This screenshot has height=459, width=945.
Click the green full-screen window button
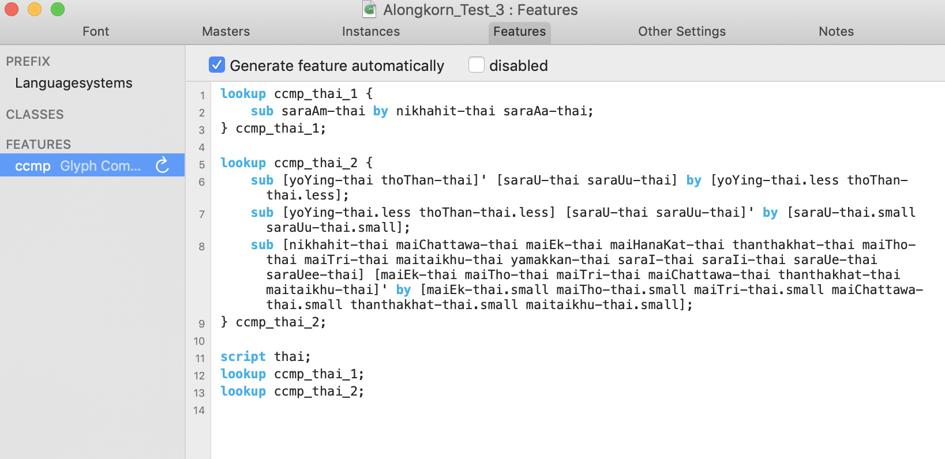pos(58,9)
